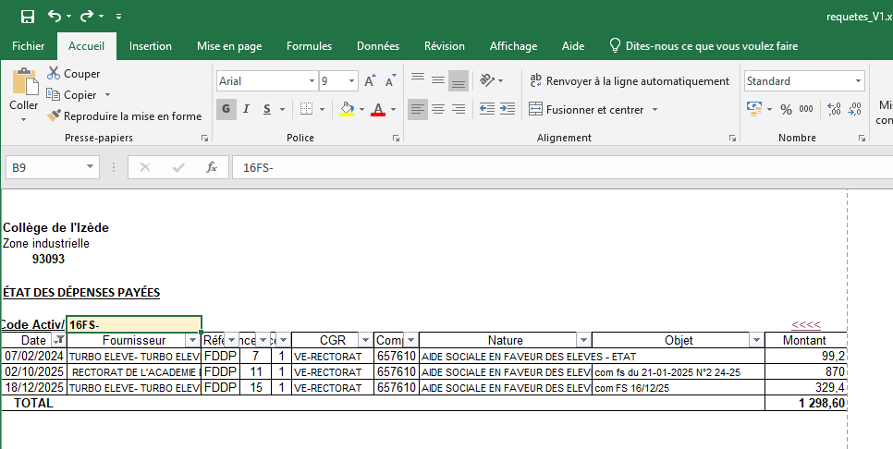This screenshot has width=893, height=449.
Task: Switch to the Formules tab
Action: click(309, 46)
